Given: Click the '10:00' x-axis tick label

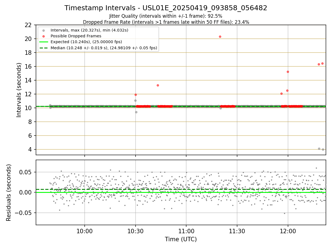Looking at the screenshot, I should coord(85,231).
